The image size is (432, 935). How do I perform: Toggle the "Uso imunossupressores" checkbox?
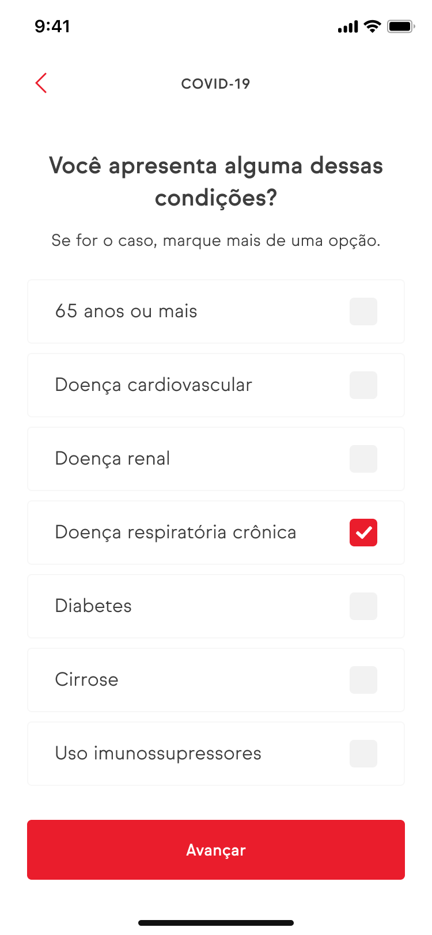(x=363, y=754)
